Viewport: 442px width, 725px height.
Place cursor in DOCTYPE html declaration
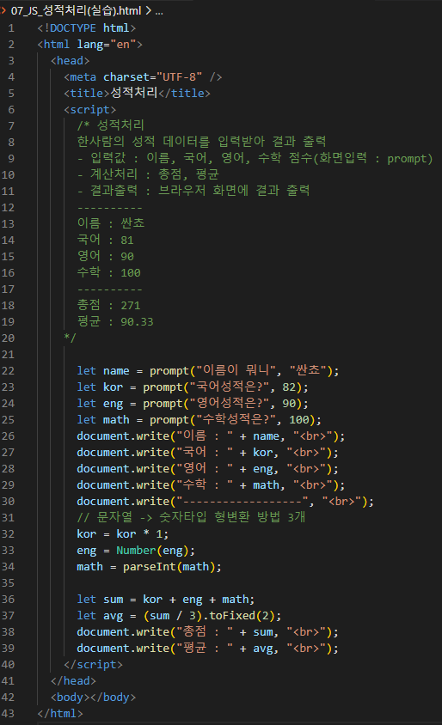[x=87, y=28]
